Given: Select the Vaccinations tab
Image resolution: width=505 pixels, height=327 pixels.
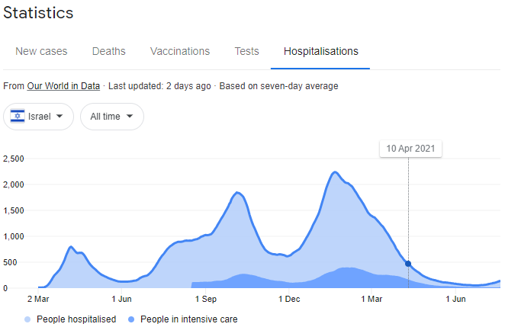Looking at the screenshot, I should pyautogui.click(x=180, y=52).
